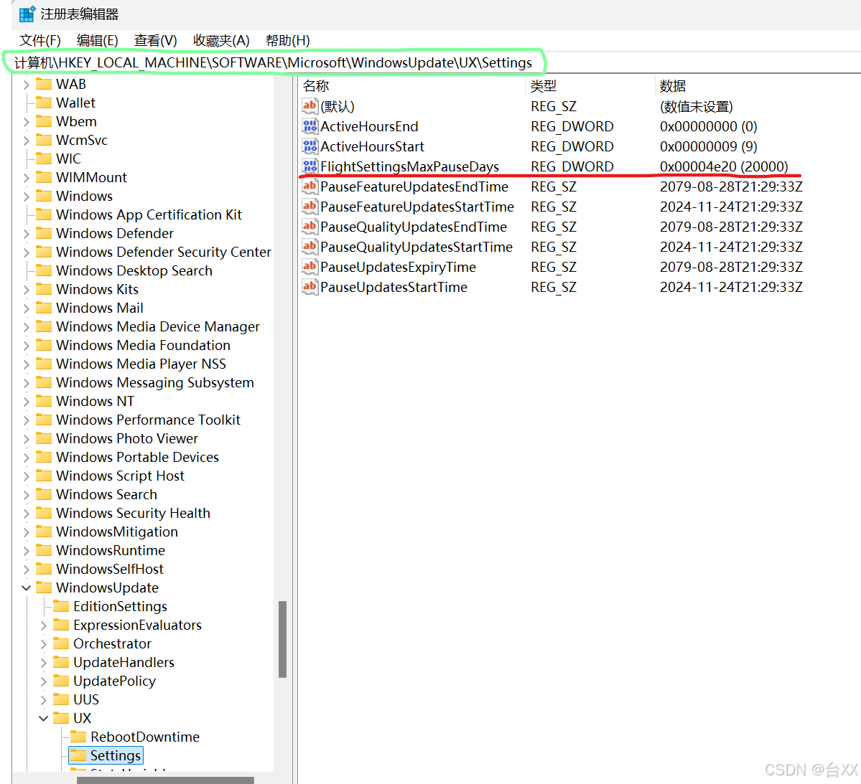Click the string icon of PauseUpdatesExpiryTime
861x784 pixels.
[x=310, y=267]
